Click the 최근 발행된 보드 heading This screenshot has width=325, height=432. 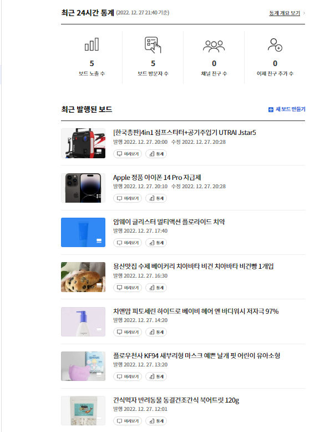tap(87, 109)
